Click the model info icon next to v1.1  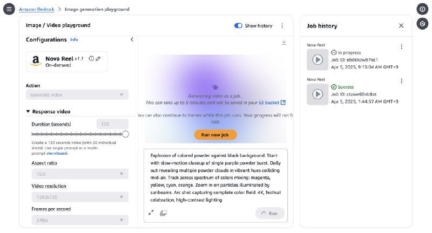91,58
